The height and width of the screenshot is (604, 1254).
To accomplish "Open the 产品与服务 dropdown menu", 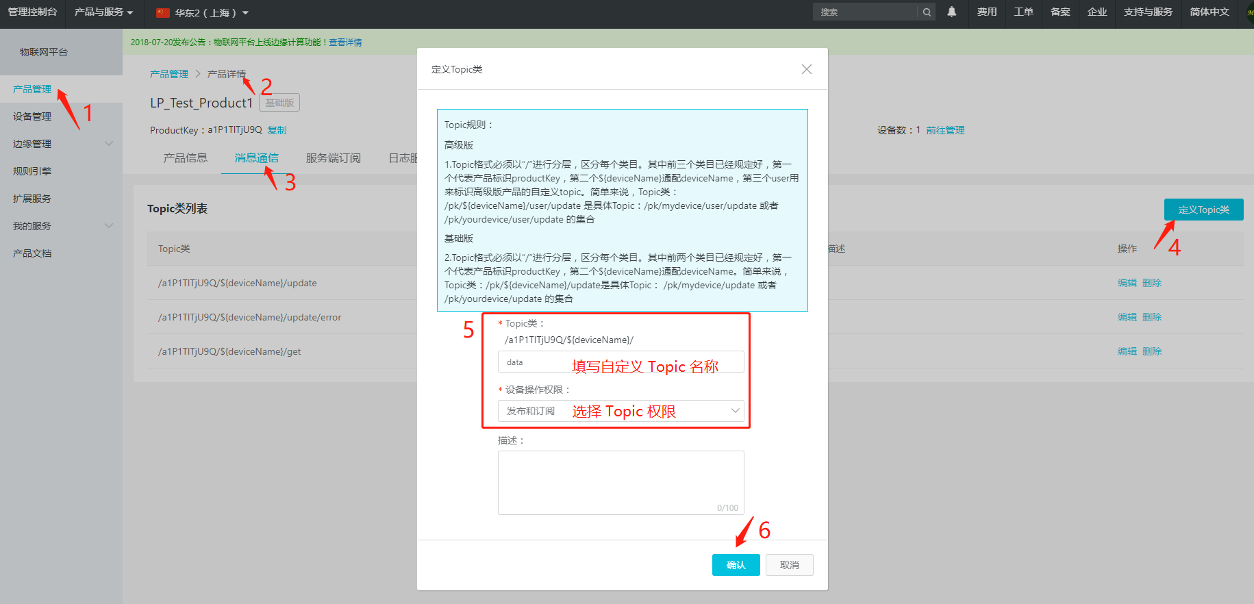I will click(103, 12).
